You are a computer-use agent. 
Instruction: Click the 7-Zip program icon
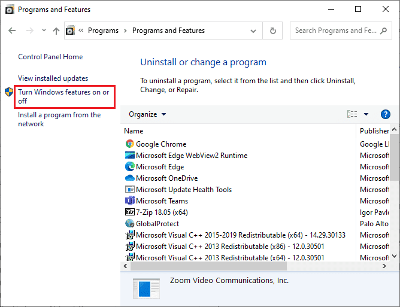(130, 212)
